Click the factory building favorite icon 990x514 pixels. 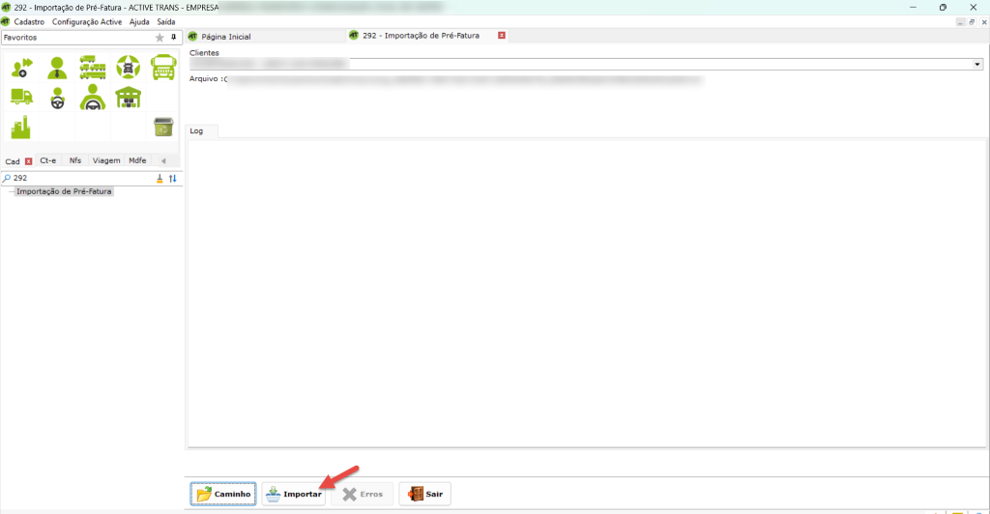pyautogui.click(x=21, y=127)
